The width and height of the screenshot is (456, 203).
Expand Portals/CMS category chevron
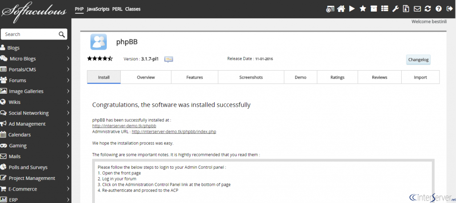tap(68, 69)
